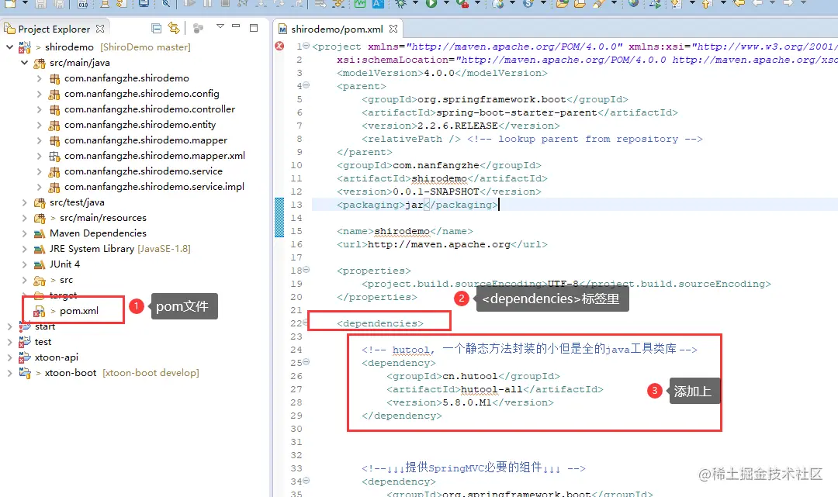Select JRE System Library [JavaSE-1.8]

tap(120, 249)
